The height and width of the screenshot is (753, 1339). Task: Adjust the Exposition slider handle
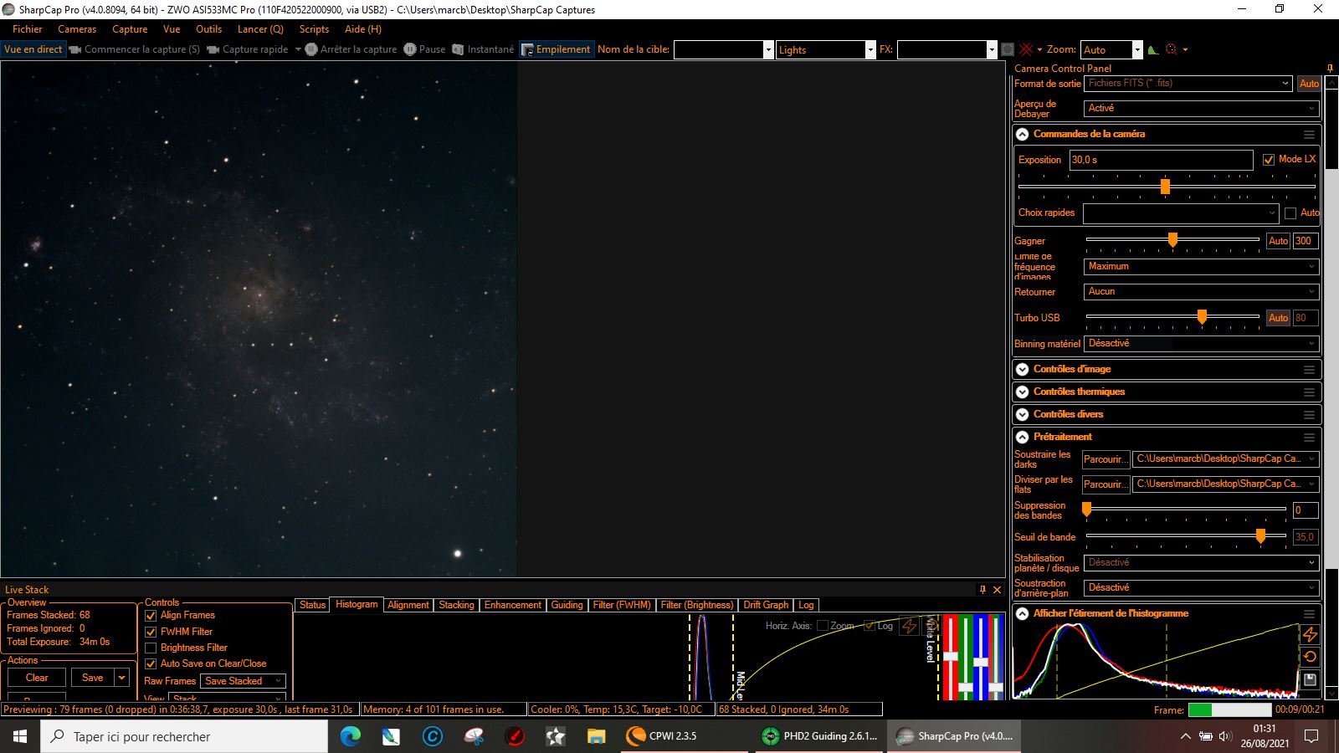(x=1165, y=187)
